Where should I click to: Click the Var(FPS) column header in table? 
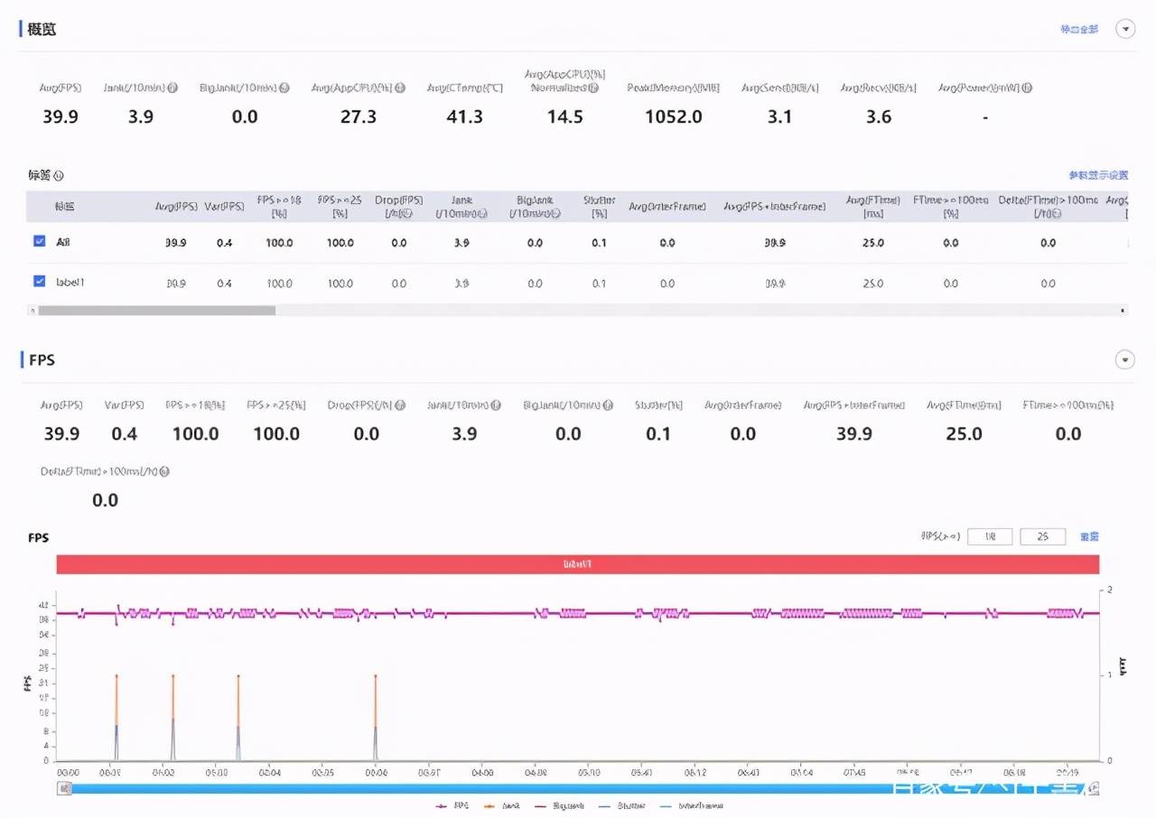(x=224, y=207)
